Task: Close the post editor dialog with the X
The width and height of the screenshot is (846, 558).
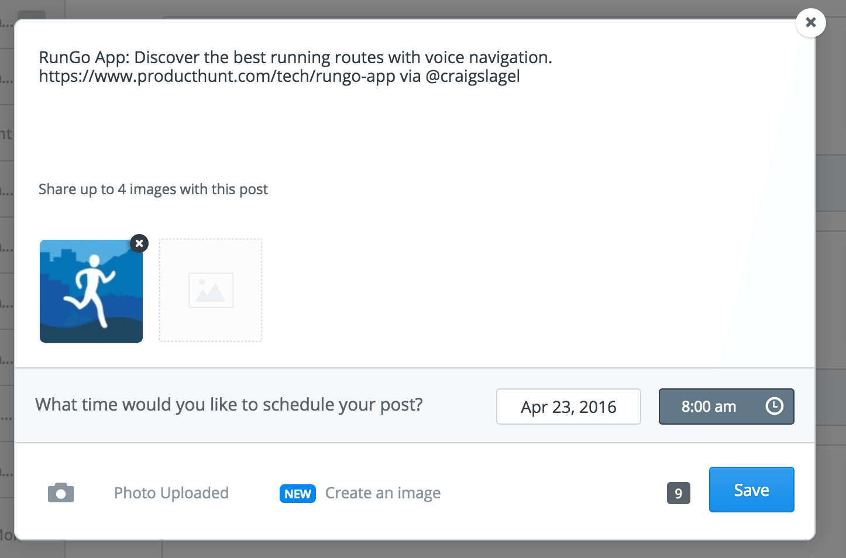Action: pyautogui.click(x=810, y=22)
